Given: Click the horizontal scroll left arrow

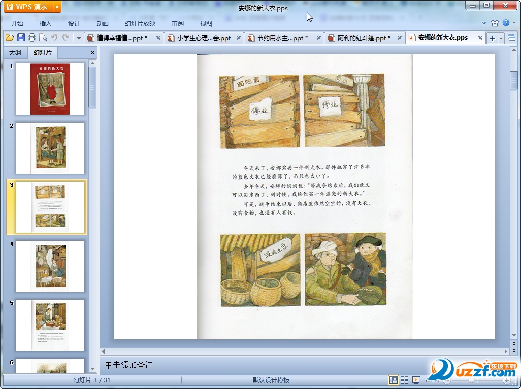Looking at the screenshot, I should click(103, 351).
